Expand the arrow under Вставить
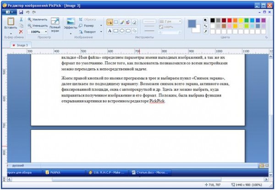 (x=11, y=33)
